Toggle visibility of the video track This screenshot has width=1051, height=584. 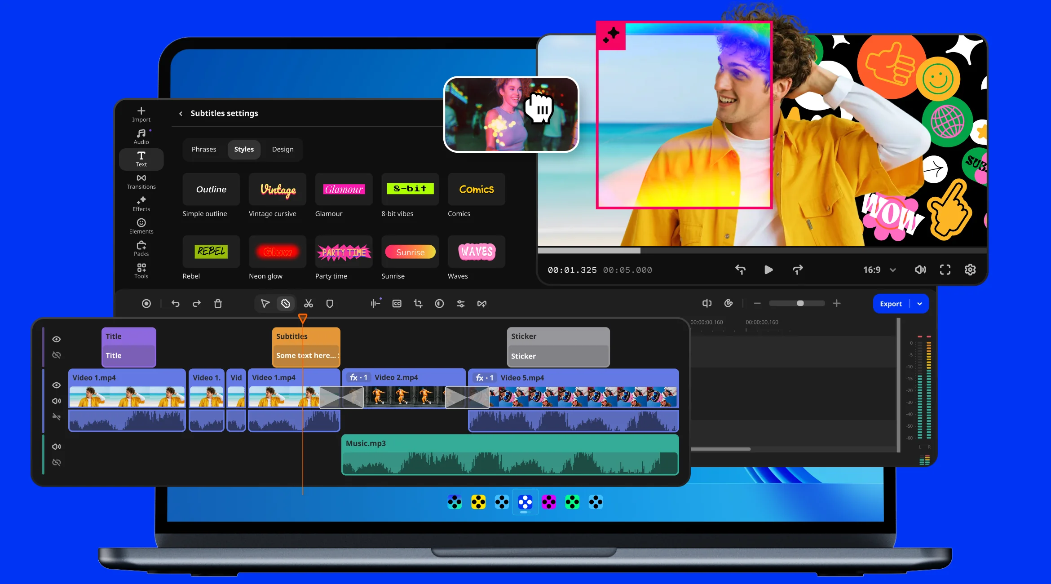57,385
